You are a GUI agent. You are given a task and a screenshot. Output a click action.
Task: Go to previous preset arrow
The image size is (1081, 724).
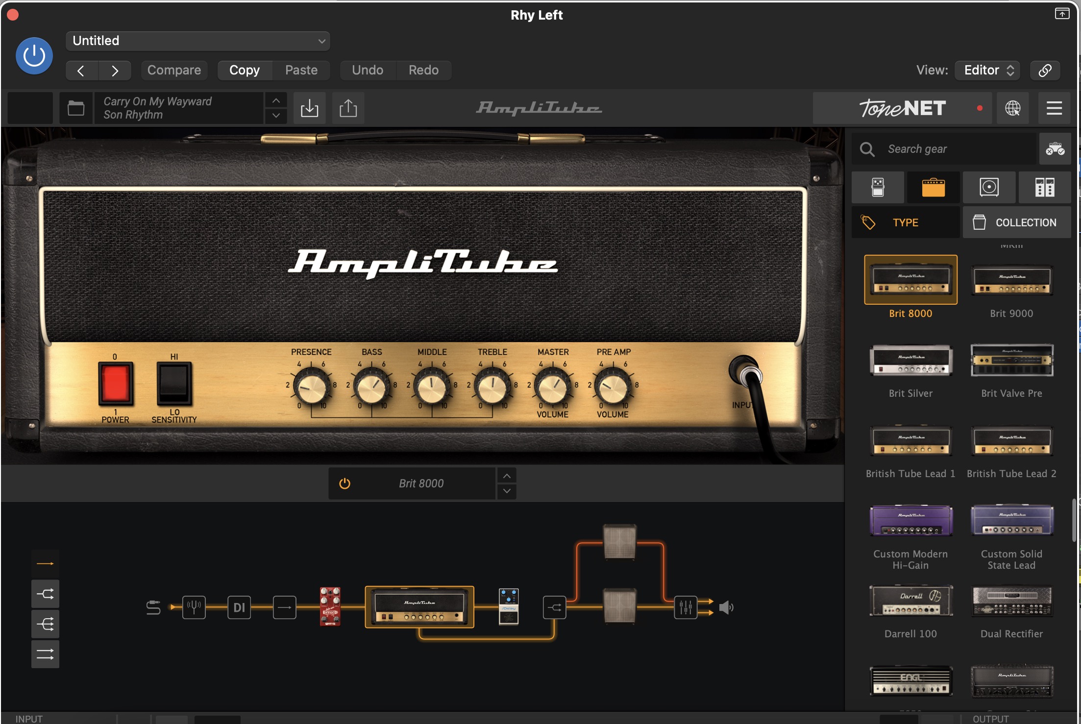click(81, 71)
